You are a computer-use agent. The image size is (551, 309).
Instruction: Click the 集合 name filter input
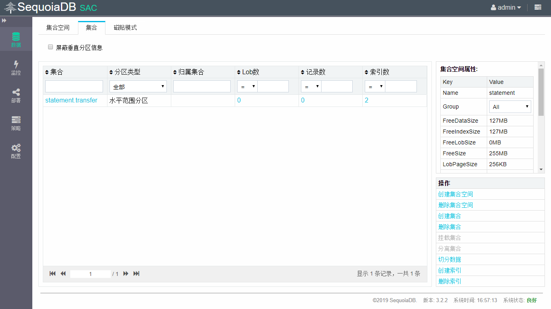pos(74,86)
